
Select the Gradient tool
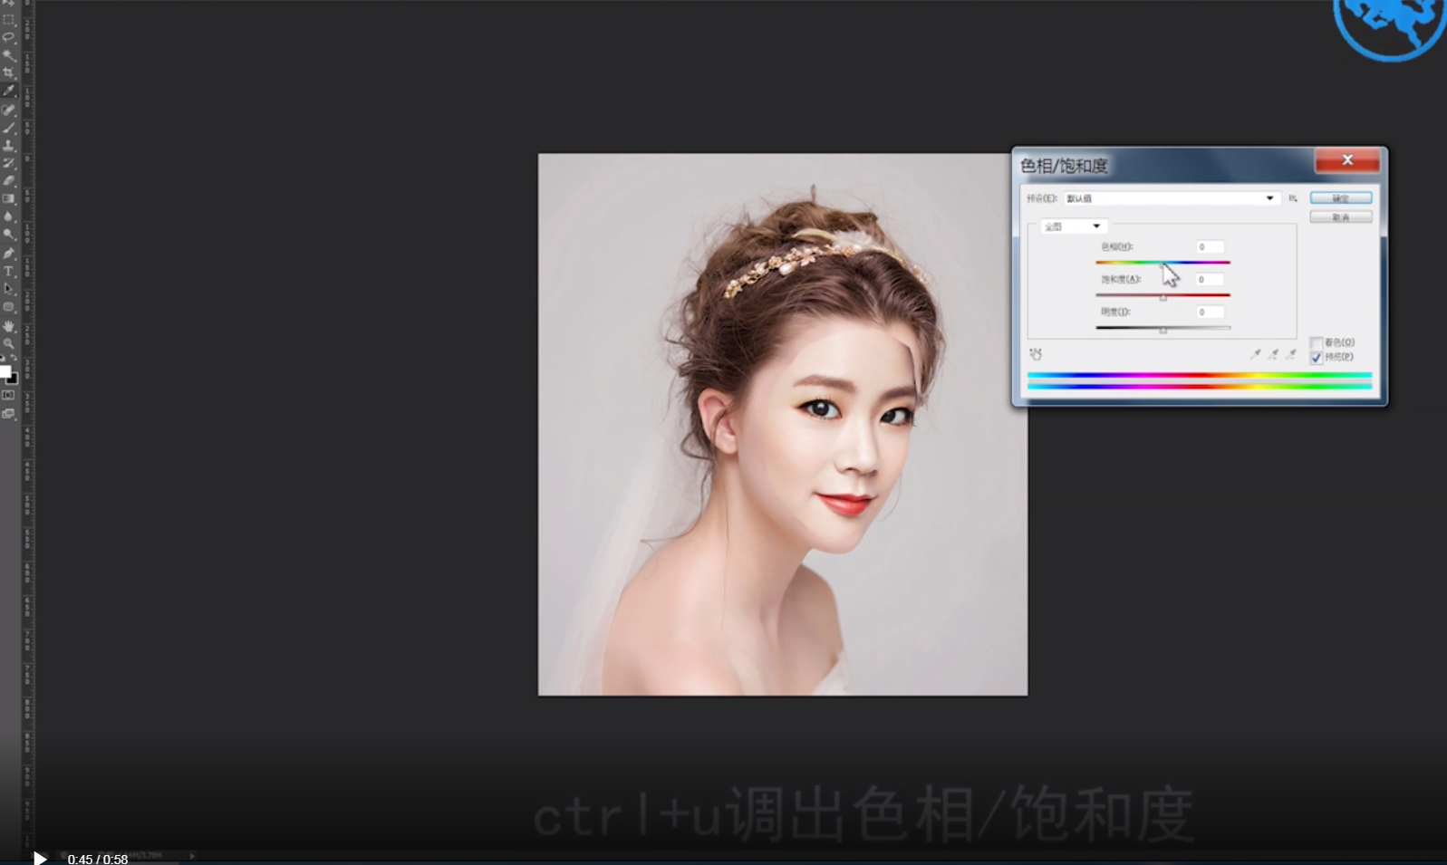(9, 199)
